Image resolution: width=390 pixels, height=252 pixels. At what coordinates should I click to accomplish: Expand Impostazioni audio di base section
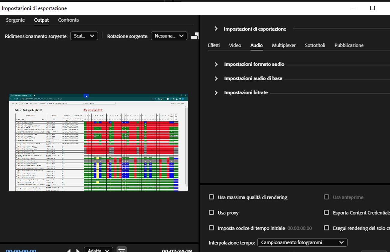point(216,78)
